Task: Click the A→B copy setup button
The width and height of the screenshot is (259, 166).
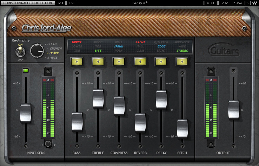Action: click(x=211, y=3)
